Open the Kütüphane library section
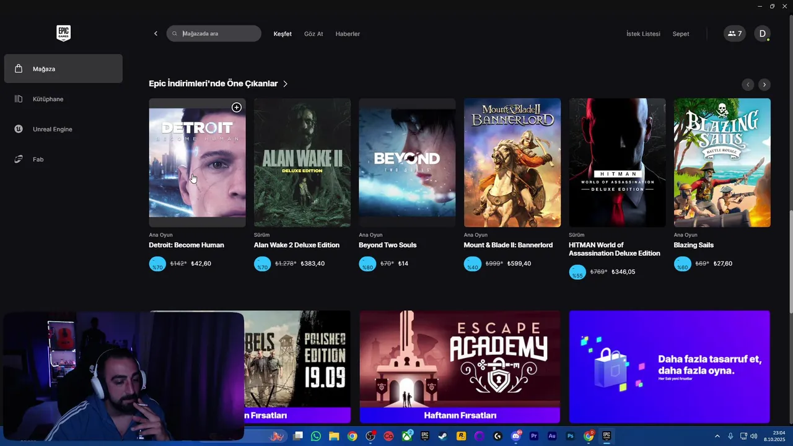This screenshot has height=446, width=793. (63, 99)
